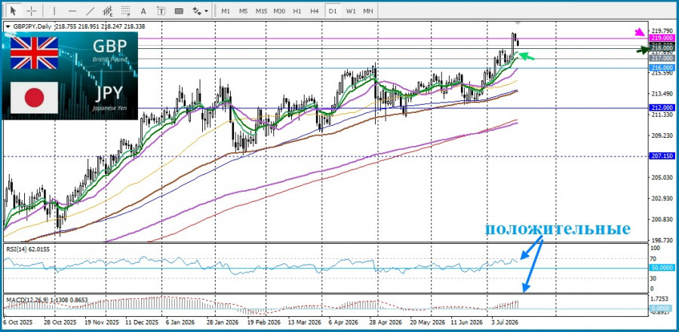Image resolution: width=679 pixels, height=332 pixels.
Task: Activate the crosshair tool
Action: 32,11
